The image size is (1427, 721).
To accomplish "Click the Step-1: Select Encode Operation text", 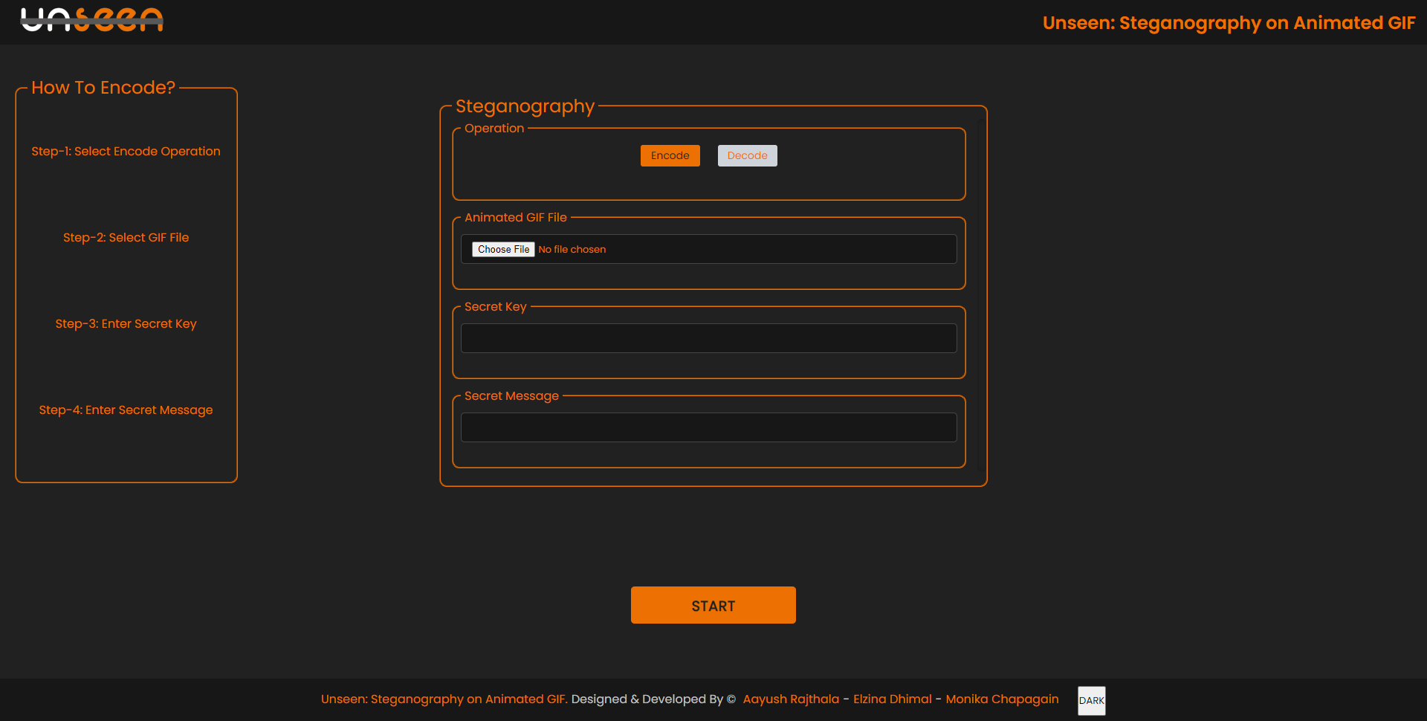I will (x=126, y=151).
